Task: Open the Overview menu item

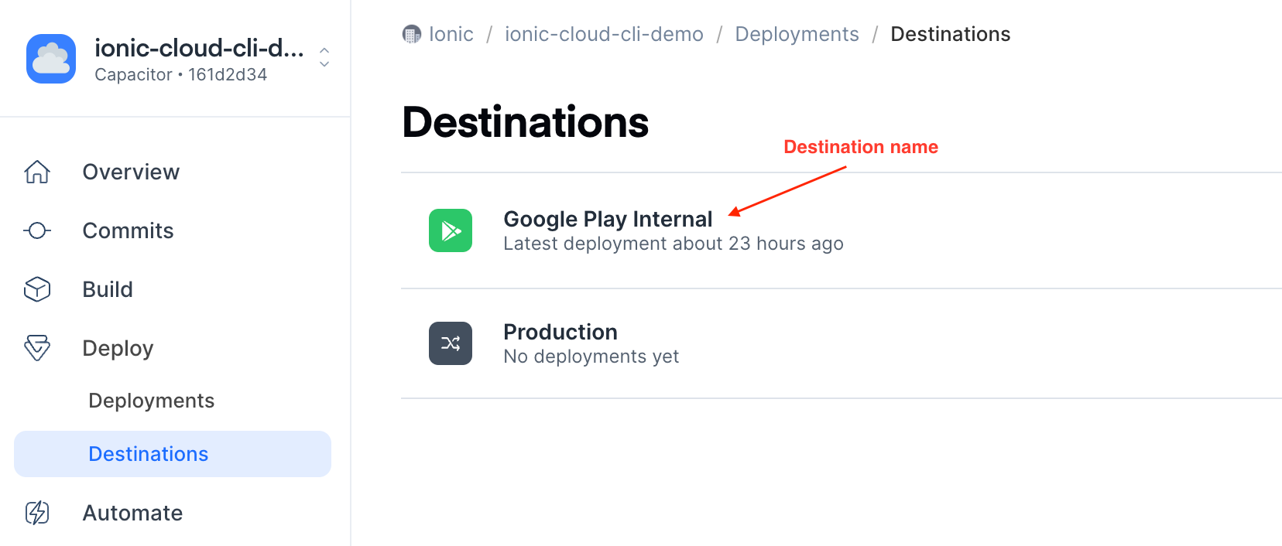Action: [x=131, y=172]
